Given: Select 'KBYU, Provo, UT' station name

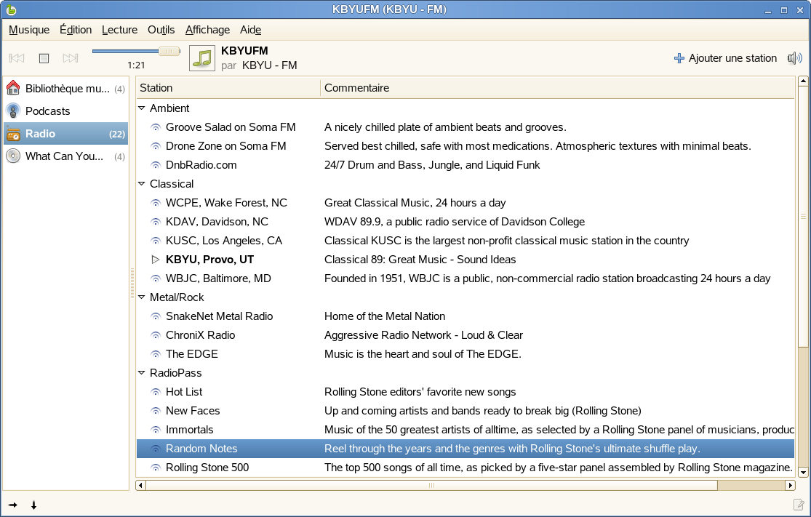Looking at the screenshot, I should [209, 260].
